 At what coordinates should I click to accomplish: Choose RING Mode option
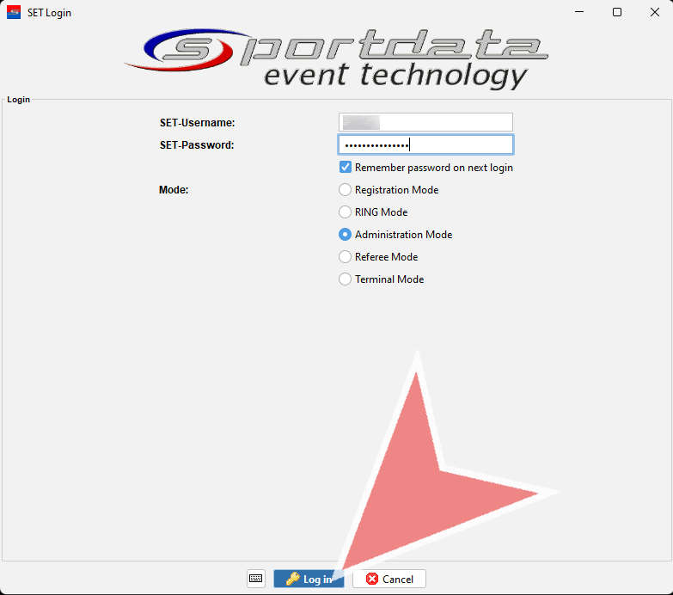click(x=346, y=212)
